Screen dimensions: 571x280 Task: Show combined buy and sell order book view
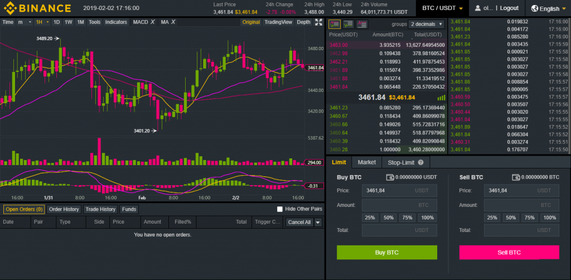click(x=335, y=25)
